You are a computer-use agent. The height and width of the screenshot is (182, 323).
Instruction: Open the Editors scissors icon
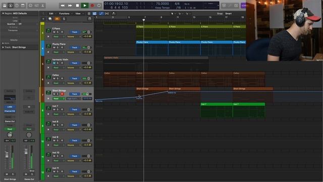pos(42,6)
